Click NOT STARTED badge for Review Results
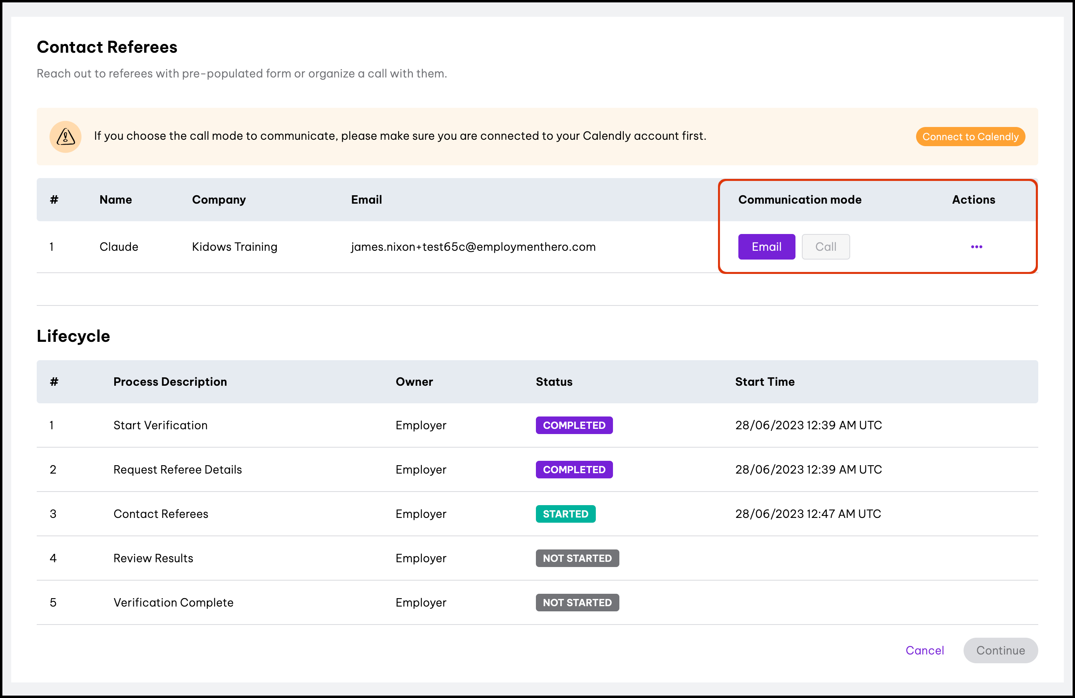The height and width of the screenshot is (698, 1075). 577,558
